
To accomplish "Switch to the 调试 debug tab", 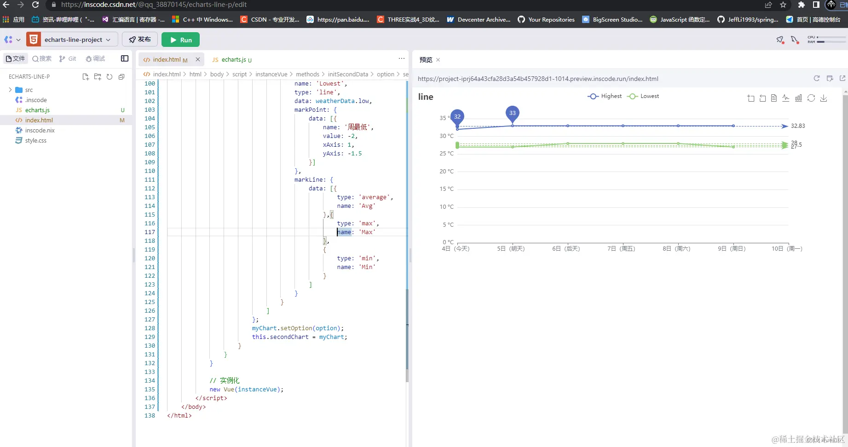I will (x=95, y=58).
